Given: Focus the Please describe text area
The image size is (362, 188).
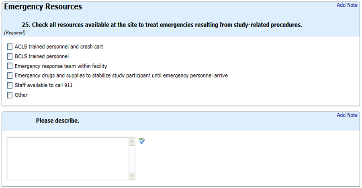Looking at the screenshot, I should pyautogui.click(x=67, y=158).
